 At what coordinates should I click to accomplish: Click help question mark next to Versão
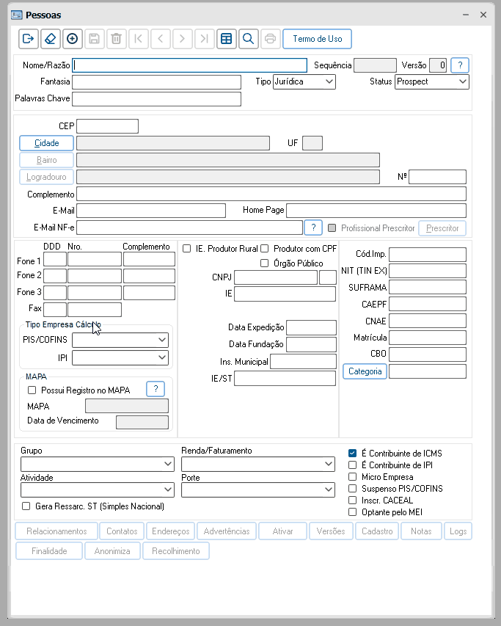[x=460, y=65]
